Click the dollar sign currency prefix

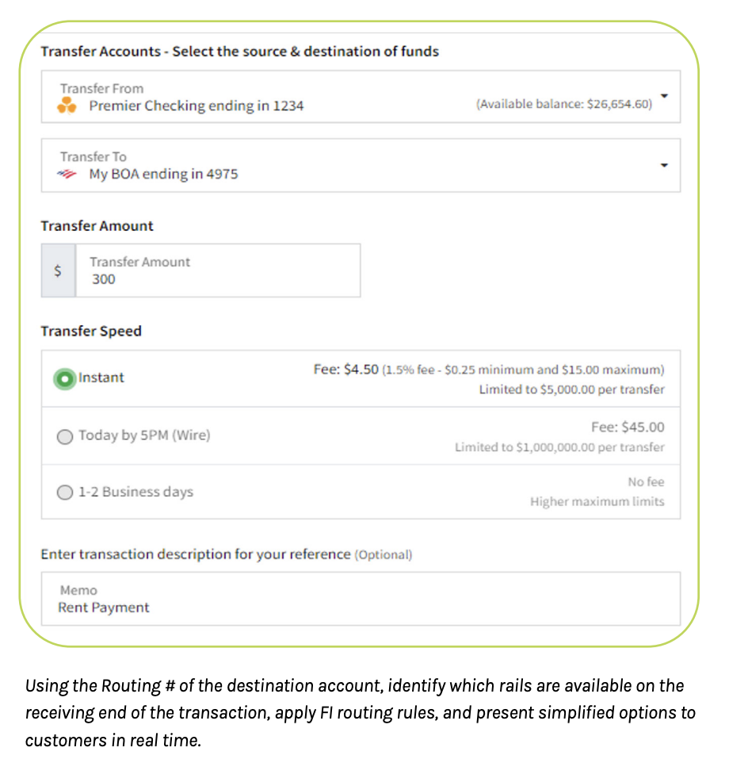pyautogui.click(x=58, y=270)
